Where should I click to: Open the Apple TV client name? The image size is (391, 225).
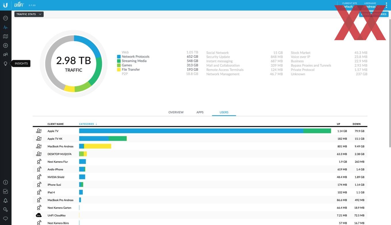coord(53,131)
